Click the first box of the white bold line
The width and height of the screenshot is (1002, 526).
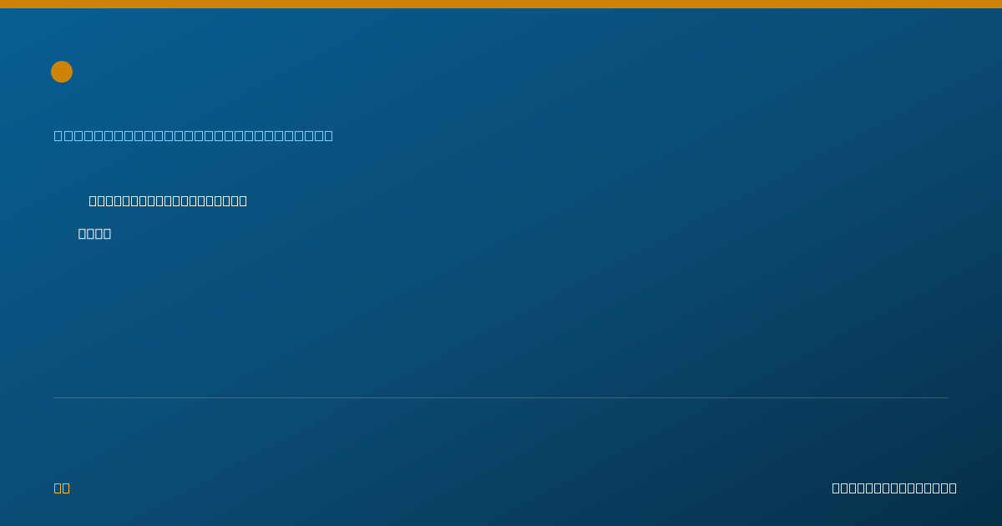93,200
